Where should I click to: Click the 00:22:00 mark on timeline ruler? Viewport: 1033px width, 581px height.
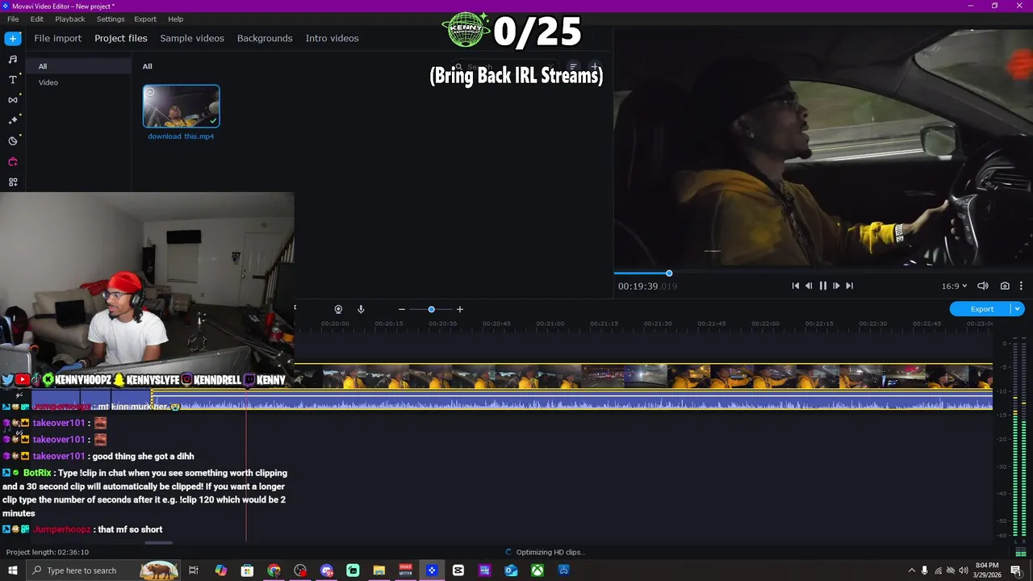pyautogui.click(x=765, y=324)
